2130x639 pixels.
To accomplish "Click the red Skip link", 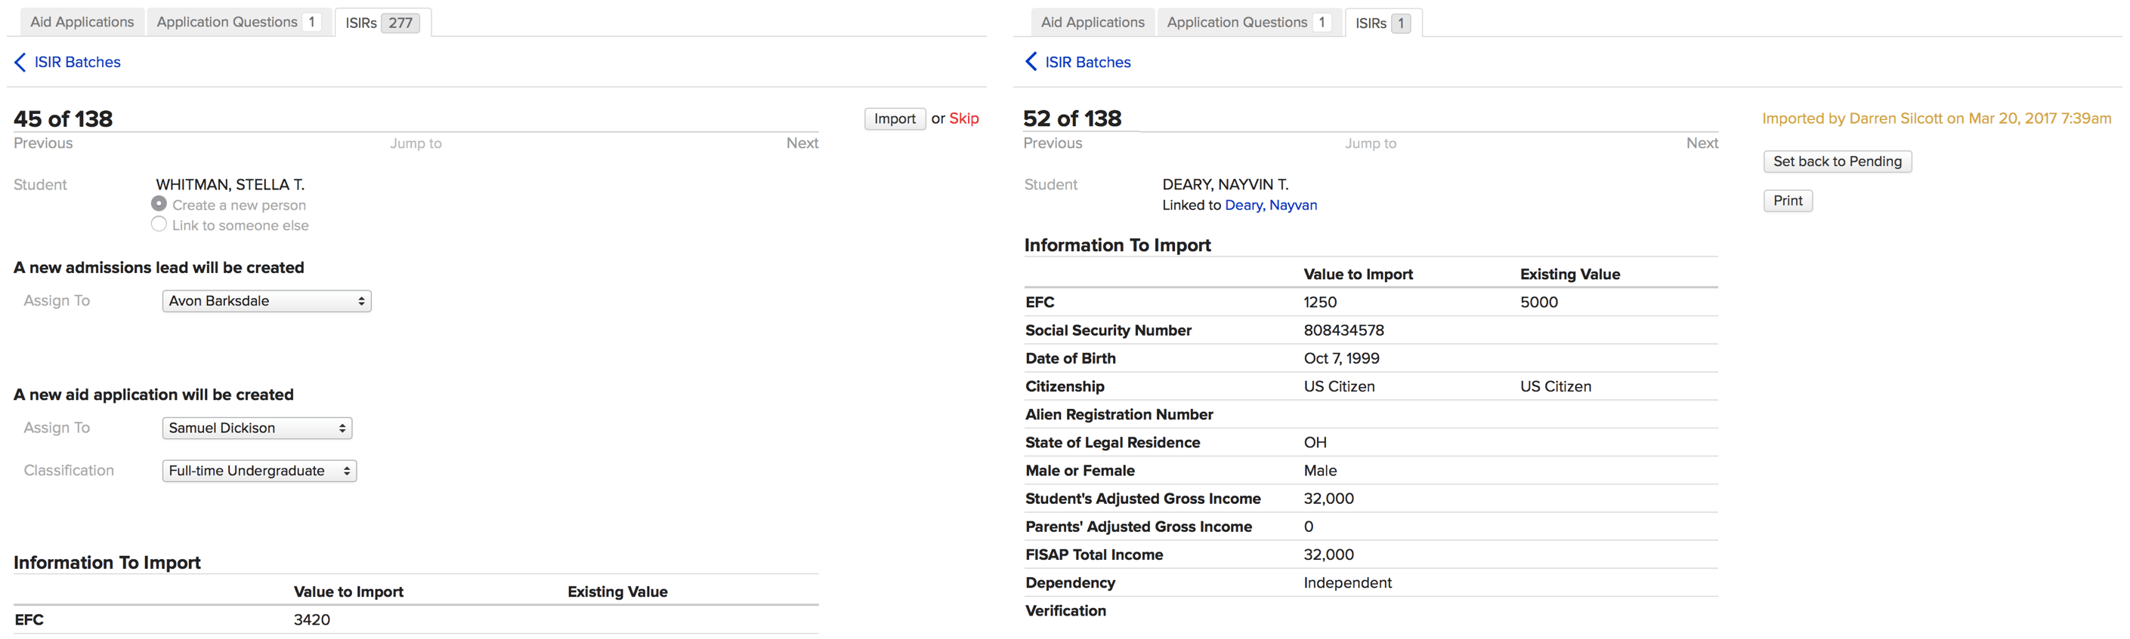I will coord(963,119).
